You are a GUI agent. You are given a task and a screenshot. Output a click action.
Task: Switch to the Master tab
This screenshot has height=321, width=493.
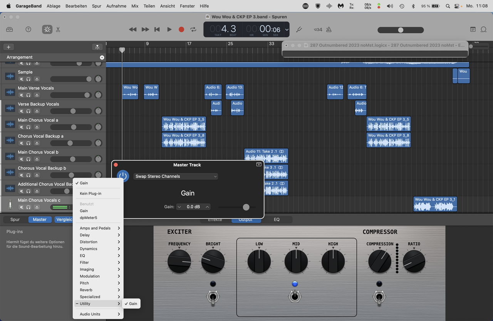click(x=40, y=220)
